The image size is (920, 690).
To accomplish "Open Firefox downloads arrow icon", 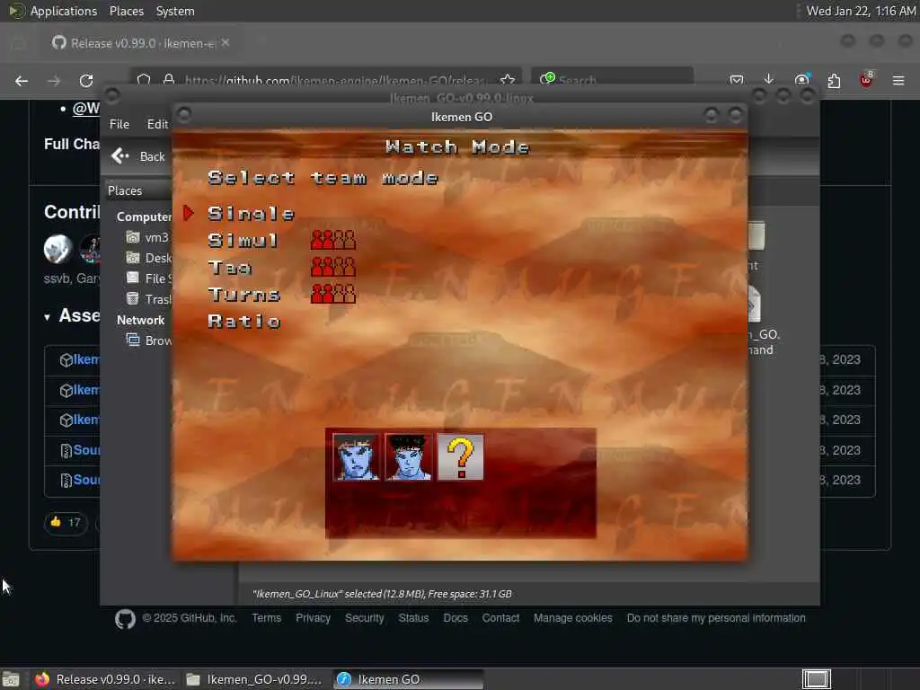I will point(769,80).
